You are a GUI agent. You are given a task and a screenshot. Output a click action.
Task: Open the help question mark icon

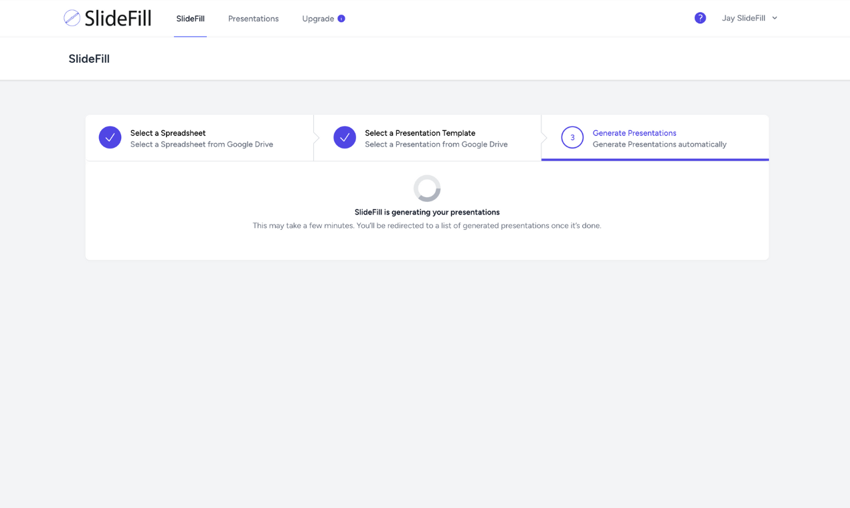click(x=700, y=18)
